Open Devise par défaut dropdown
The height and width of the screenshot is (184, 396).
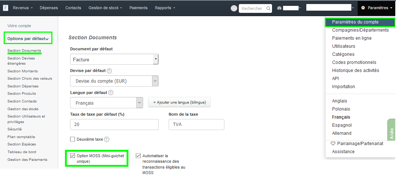click(x=114, y=81)
